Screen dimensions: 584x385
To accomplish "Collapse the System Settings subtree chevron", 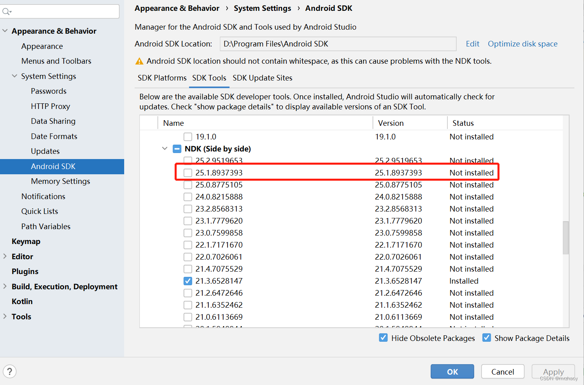I will [x=15, y=76].
